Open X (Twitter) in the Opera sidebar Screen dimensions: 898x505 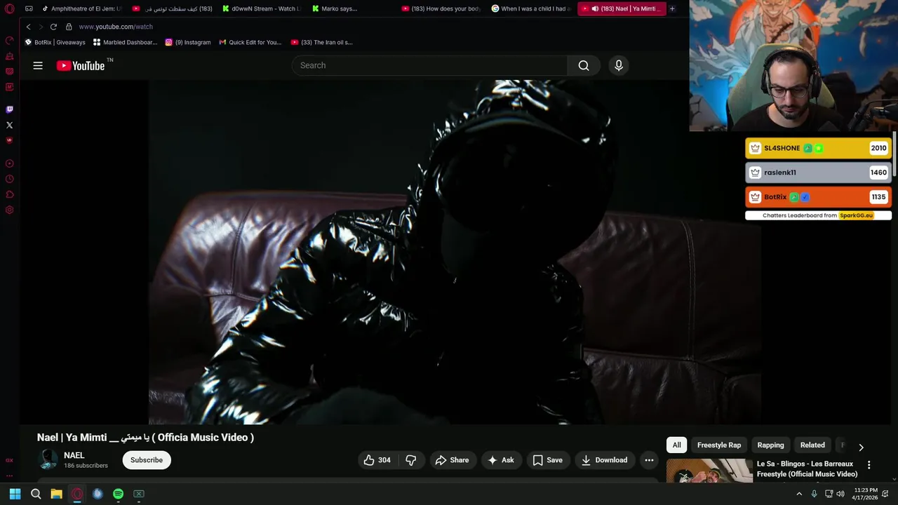tap(9, 125)
